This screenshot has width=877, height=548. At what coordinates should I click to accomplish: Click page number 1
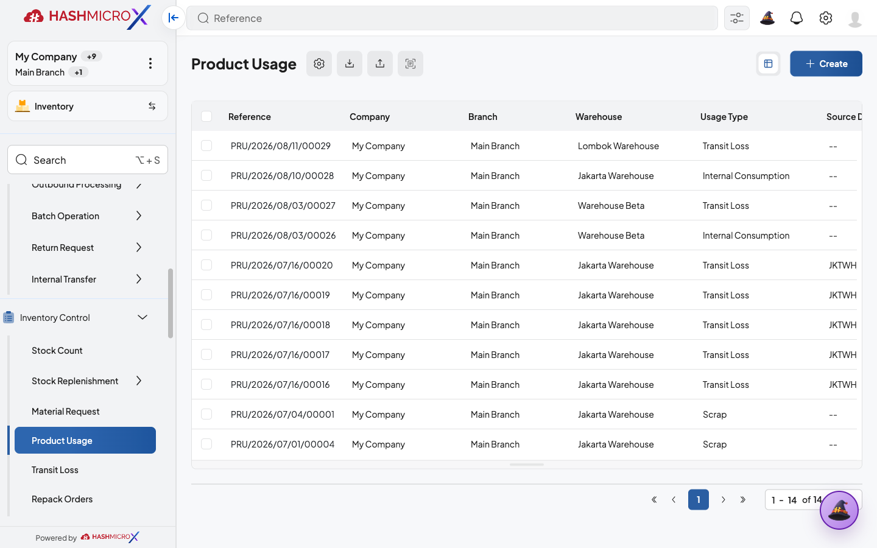[699, 500]
